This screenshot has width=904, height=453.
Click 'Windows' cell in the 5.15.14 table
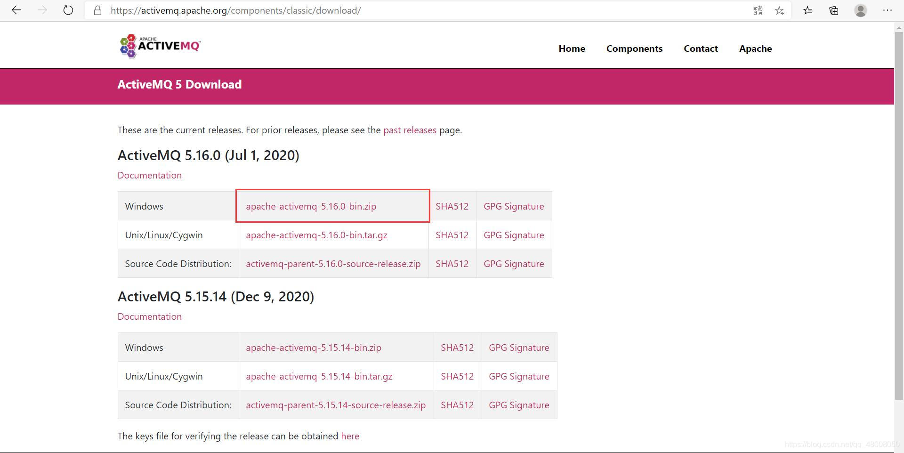coord(178,348)
